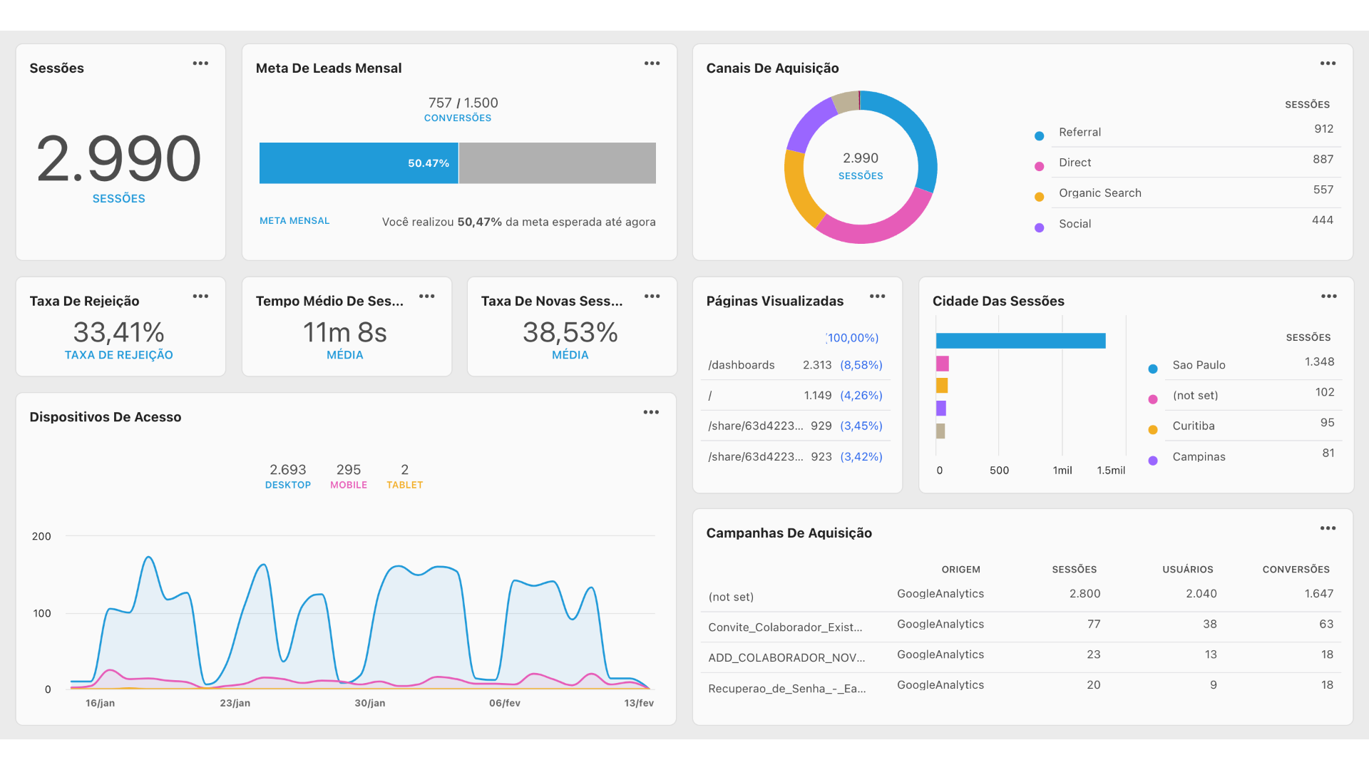The height and width of the screenshot is (770, 1369).
Task: Open Taxa De Rejeição widget options
Action: 200,297
